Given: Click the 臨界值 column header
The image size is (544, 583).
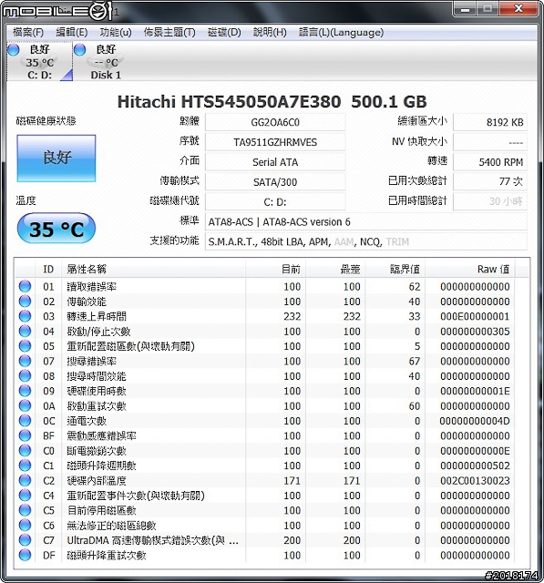Looking at the screenshot, I should (x=395, y=270).
